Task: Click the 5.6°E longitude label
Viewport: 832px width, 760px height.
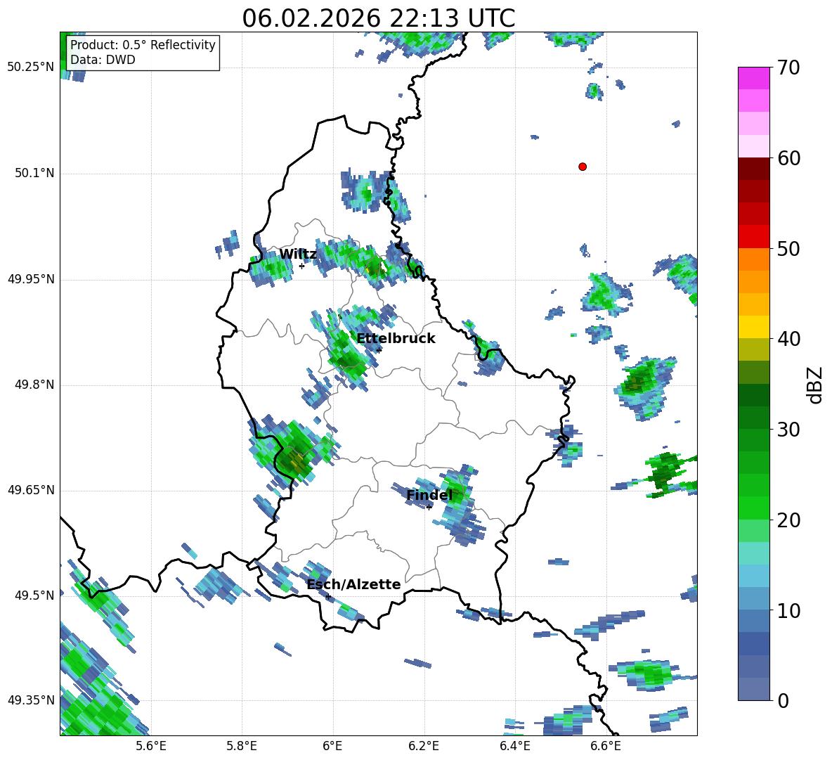Action: (151, 746)
